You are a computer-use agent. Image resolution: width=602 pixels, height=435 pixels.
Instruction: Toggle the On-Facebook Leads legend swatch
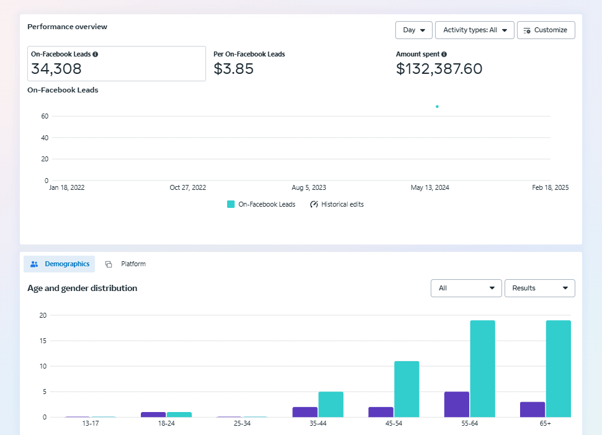pos(231,204)
